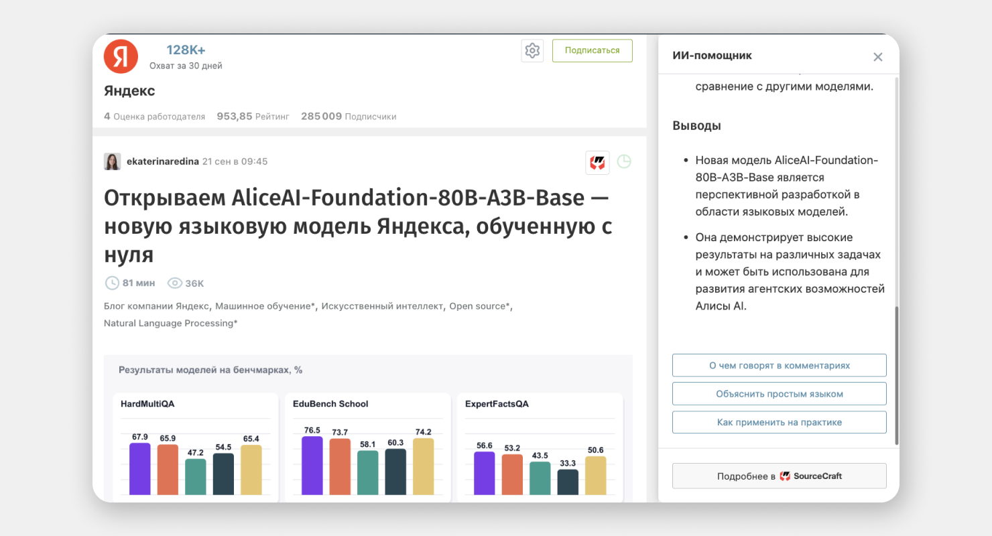
Task: Click the dark 33.3 bar in ExpertFactsQA
Action: point(568,482)
